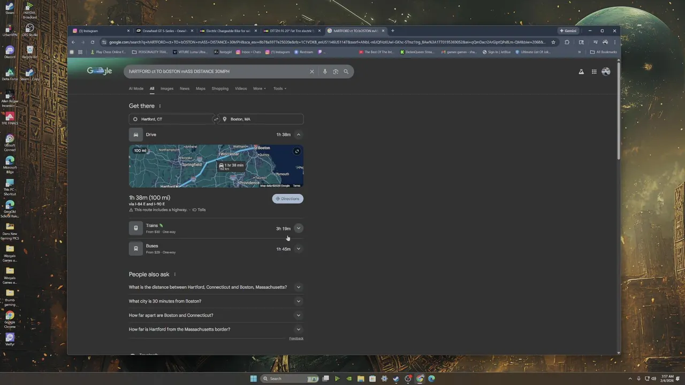Clear the Google search box text
Image resolution: width=685 pixels, height=385 pixels.
coord(312,72)
